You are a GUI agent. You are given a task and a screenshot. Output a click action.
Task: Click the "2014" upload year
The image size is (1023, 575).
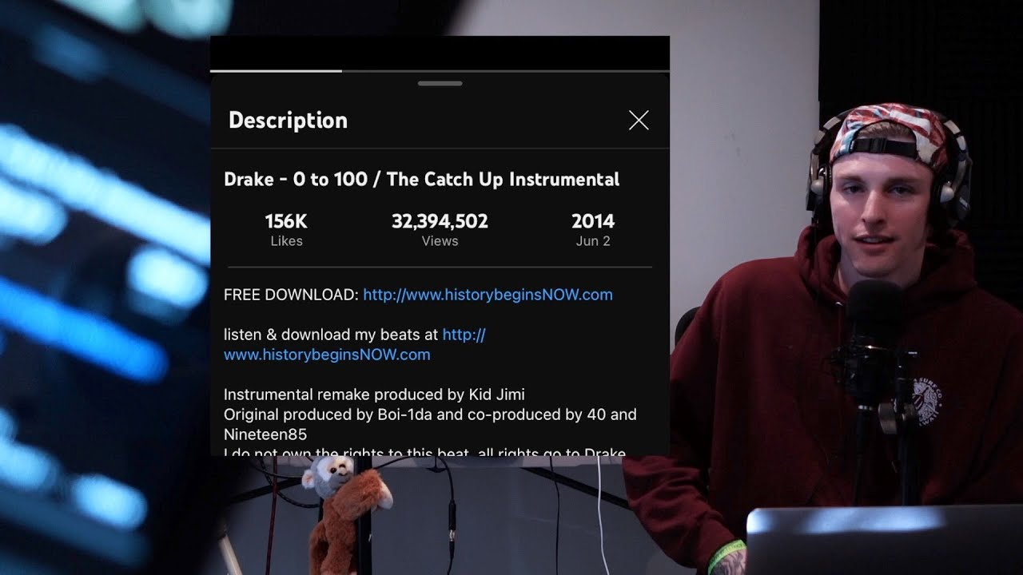593,221
